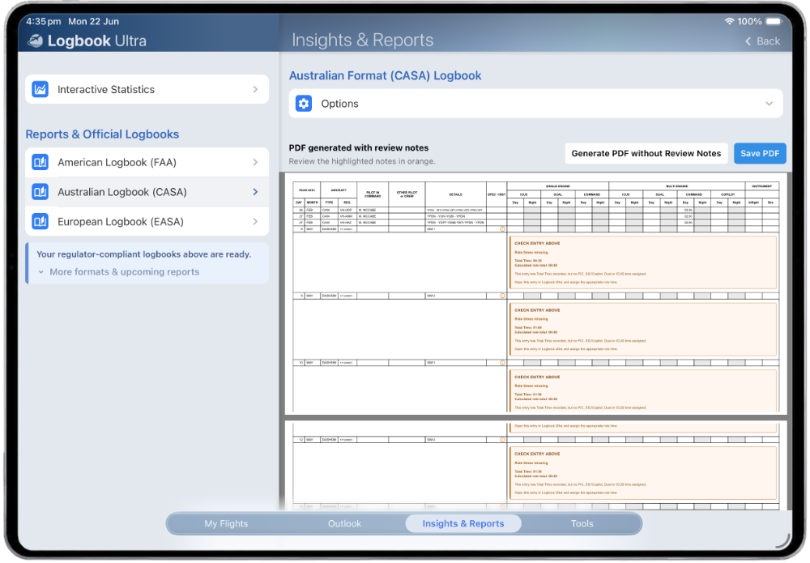This screenshot has height=563, width=810.
Task: Click the 4:35 pm clock in status bar
Action: [x=44, y=21]
